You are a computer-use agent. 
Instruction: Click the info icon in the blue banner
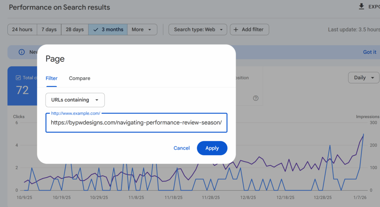pyautogui.click(x=22, y=52)
